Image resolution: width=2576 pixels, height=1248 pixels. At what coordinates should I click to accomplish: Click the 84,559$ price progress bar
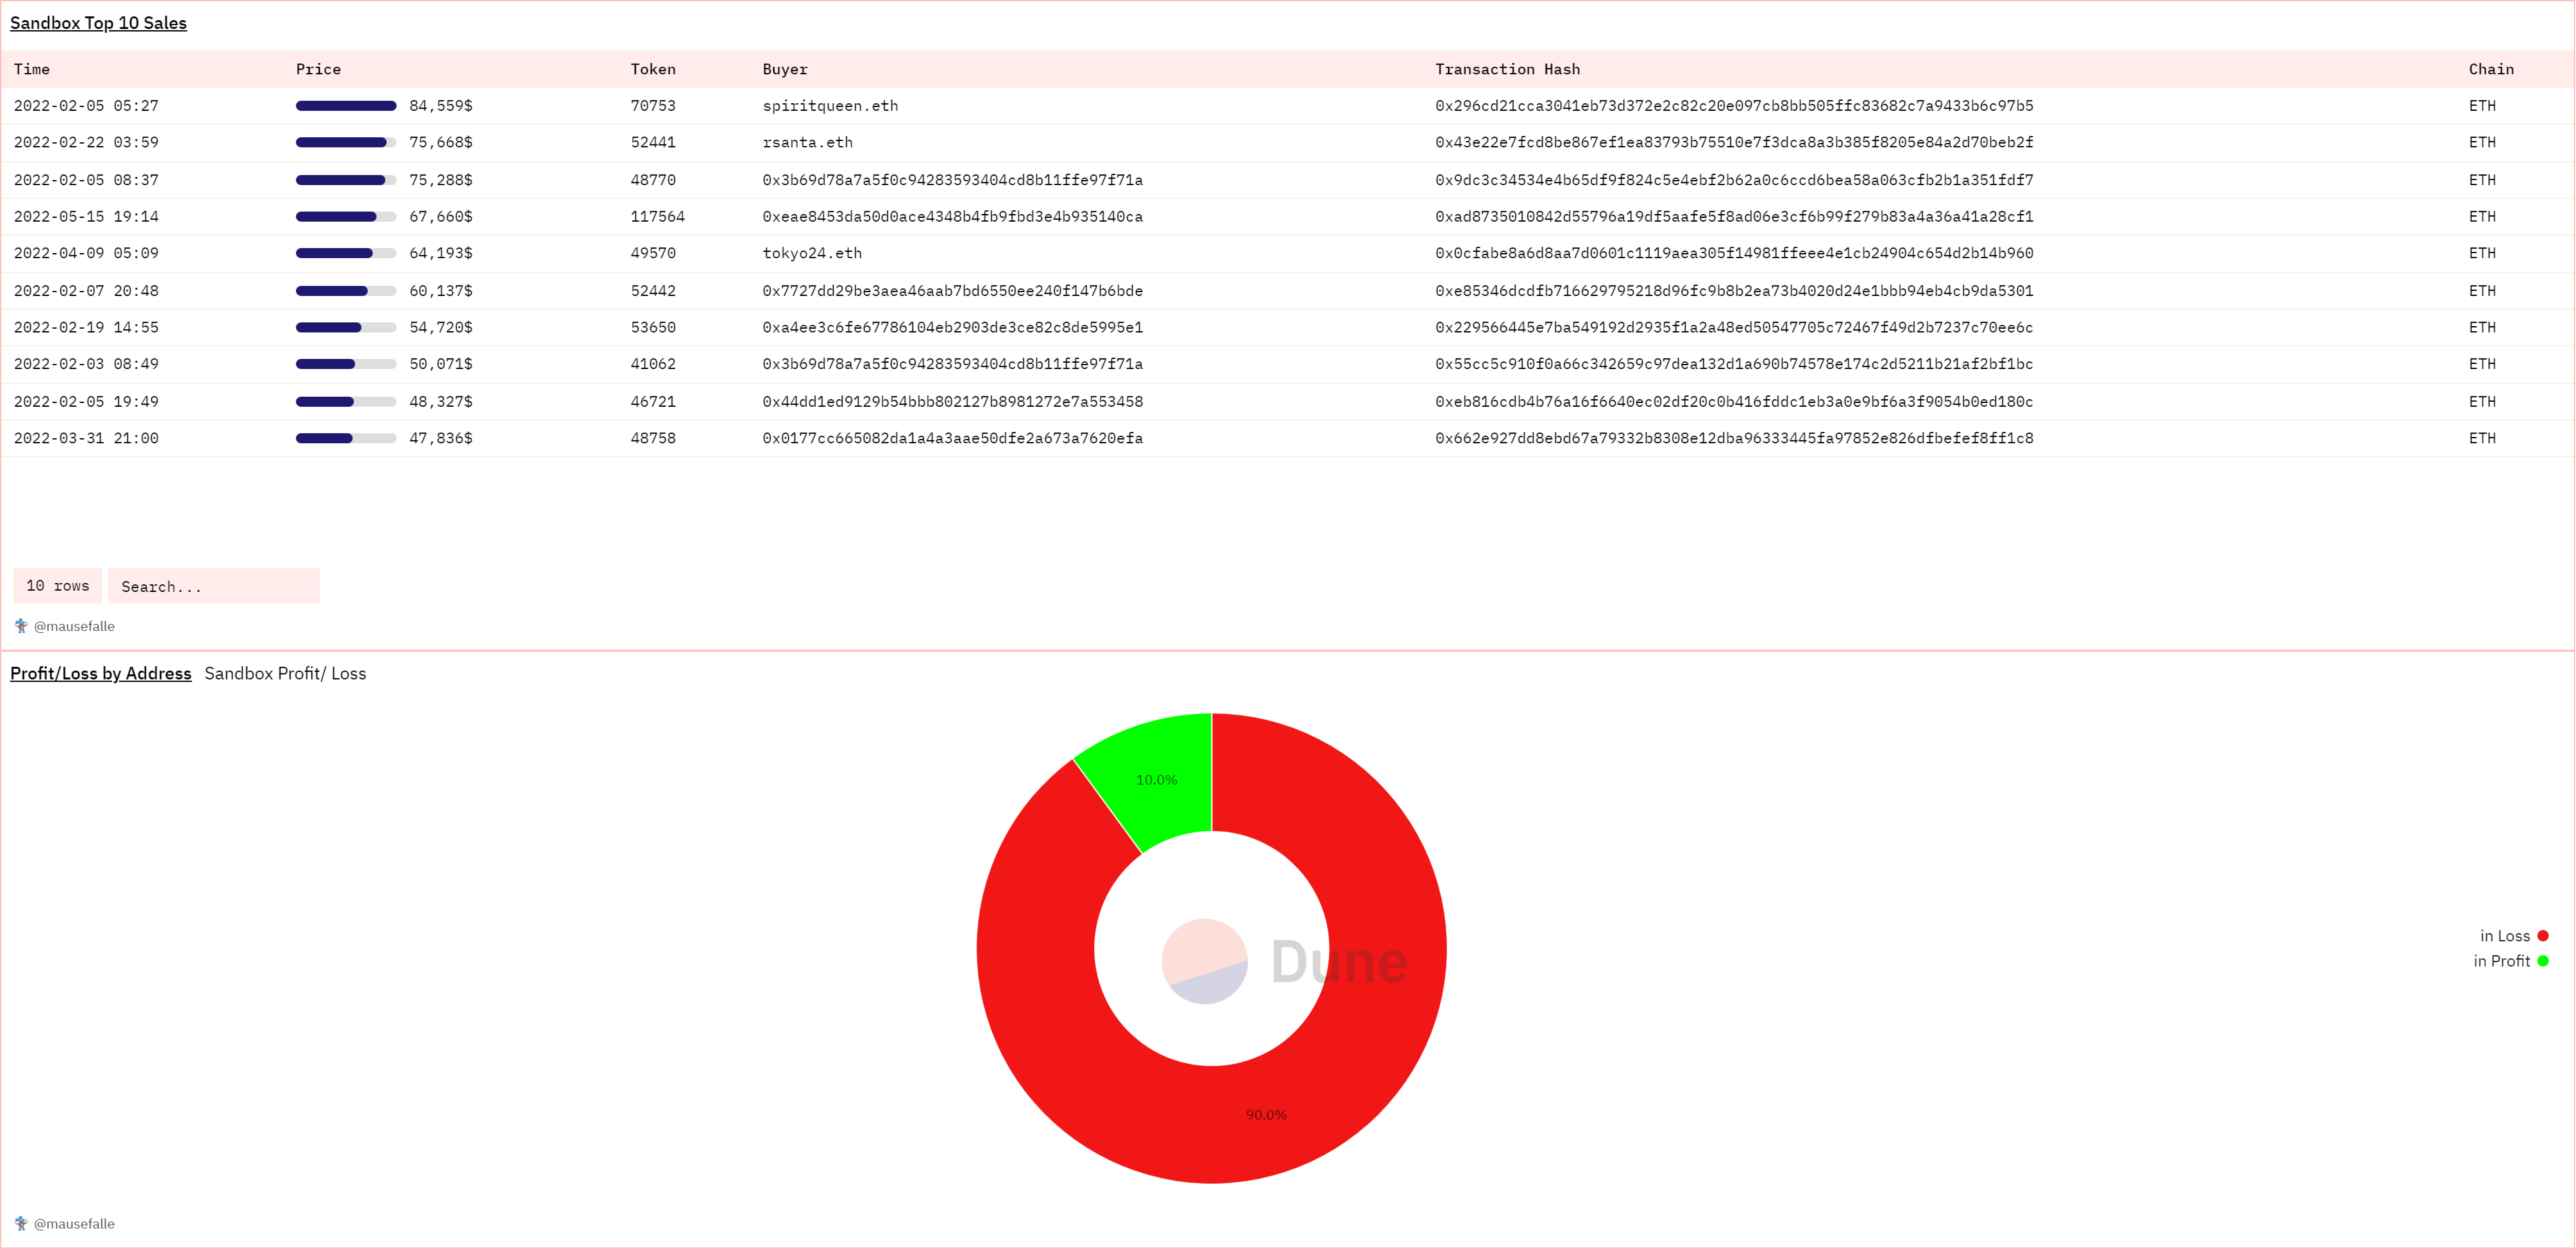click(346, 106)
